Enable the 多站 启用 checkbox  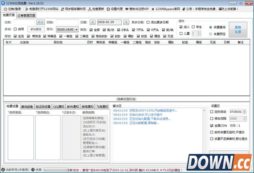click(15, 29)
